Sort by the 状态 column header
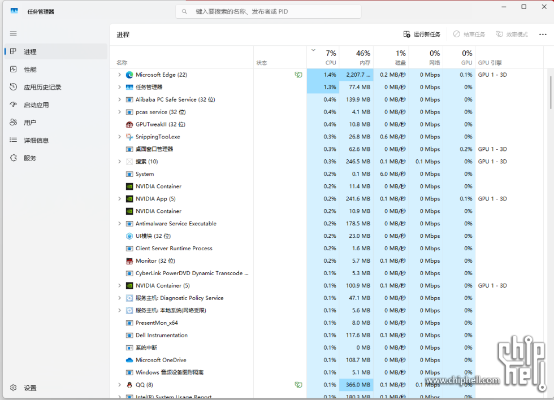 tap(280, 57)
